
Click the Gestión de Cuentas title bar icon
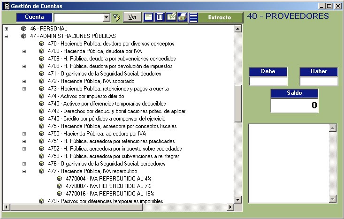tap(7, 6)
